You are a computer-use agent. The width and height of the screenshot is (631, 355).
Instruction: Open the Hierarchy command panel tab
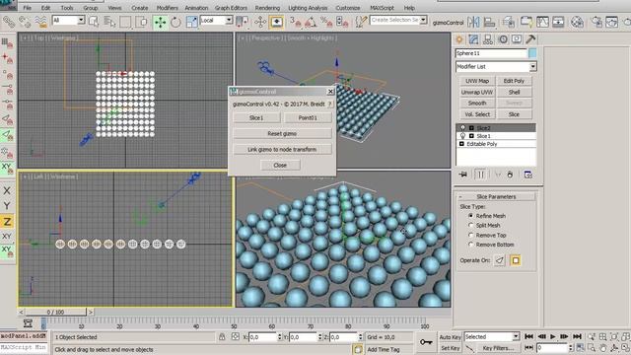click(488, 39)
